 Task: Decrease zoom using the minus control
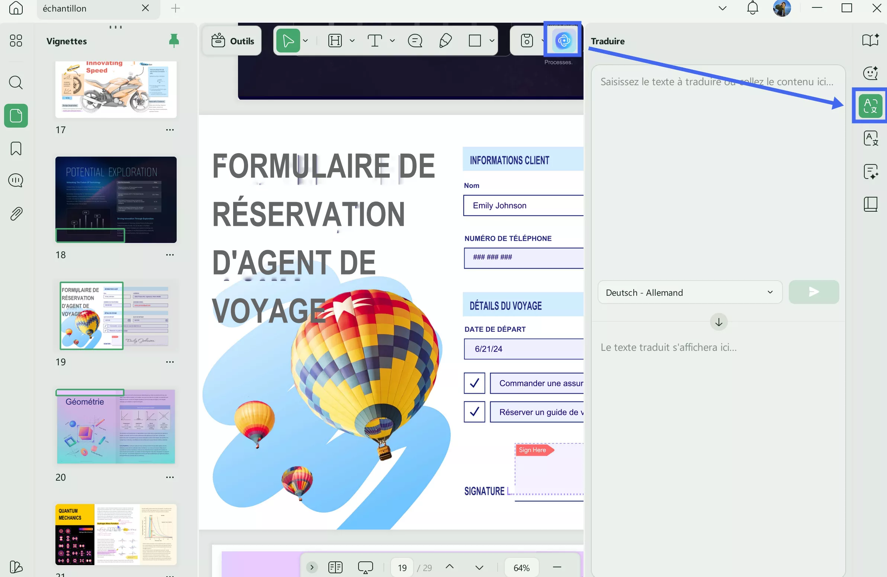557,567
